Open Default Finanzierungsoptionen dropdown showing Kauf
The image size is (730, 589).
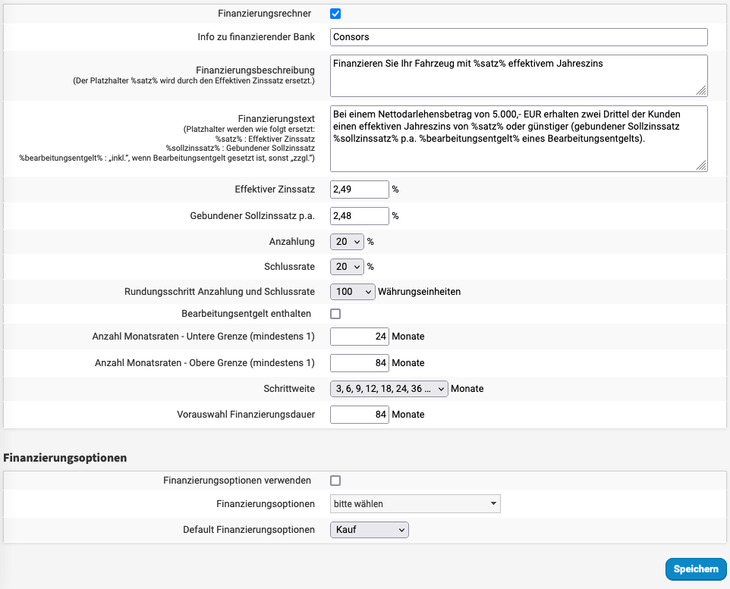pos(370,530)
